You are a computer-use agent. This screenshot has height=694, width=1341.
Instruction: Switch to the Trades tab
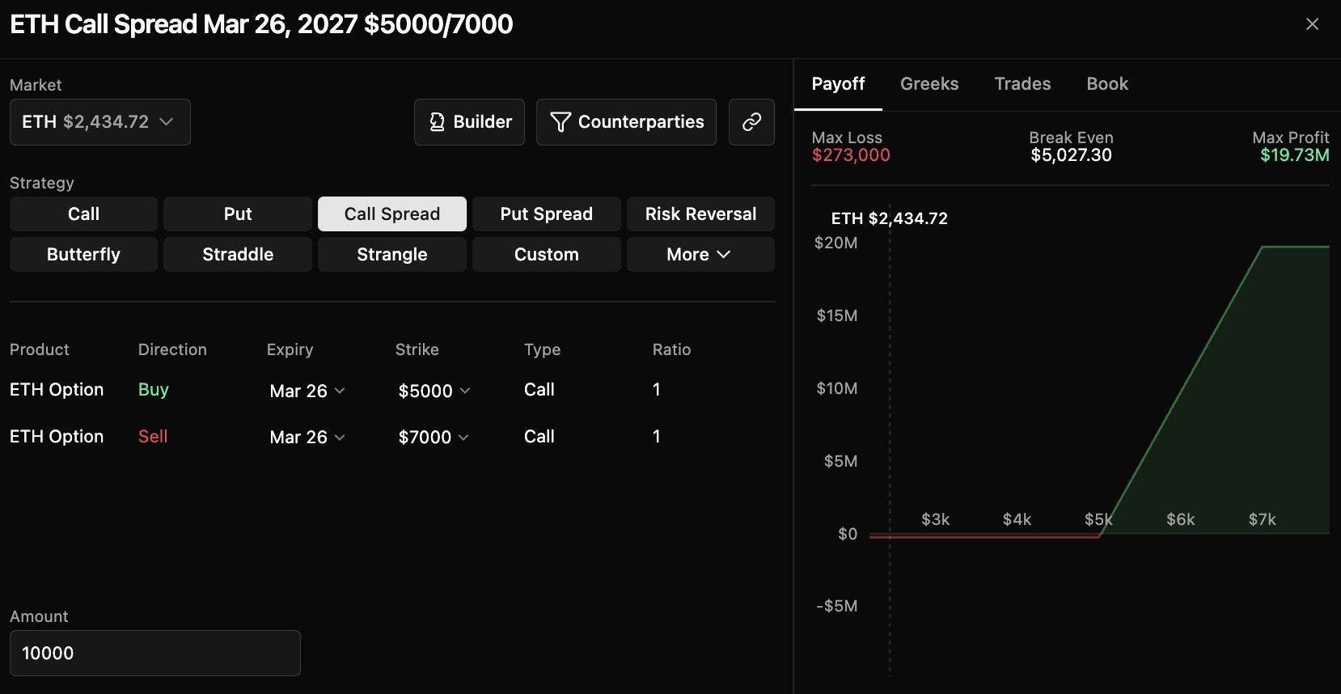[1022, 84]
